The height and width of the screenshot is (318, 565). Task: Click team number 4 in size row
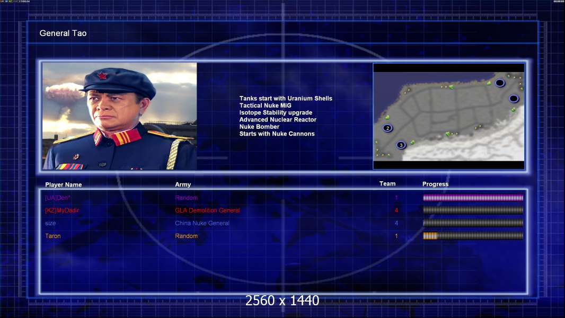[396, 223]
